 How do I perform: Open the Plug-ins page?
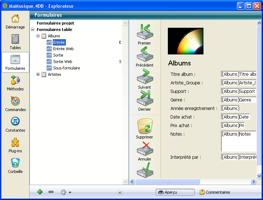coord(15,145)
